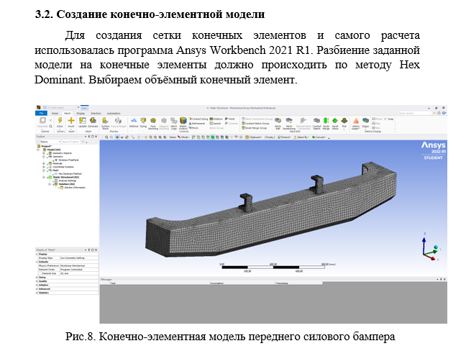The width and height of the screenshot is (466, 351).
Task: Switch to the Display ribbon tab
Action: [81, 113]
